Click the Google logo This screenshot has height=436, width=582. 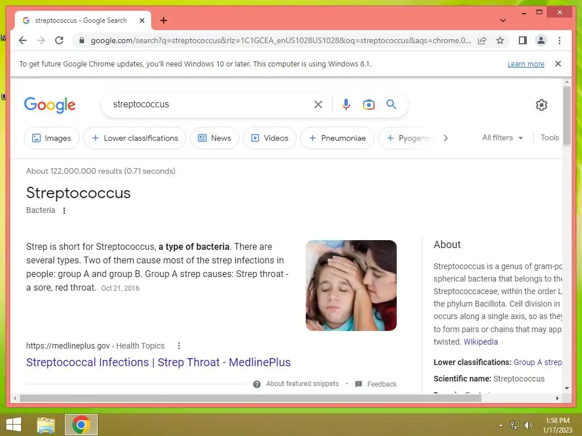click(50, 105)
